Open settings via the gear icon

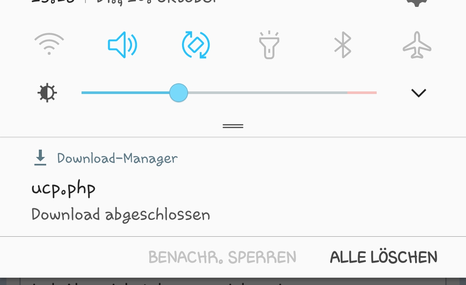(x=417, y=3)
